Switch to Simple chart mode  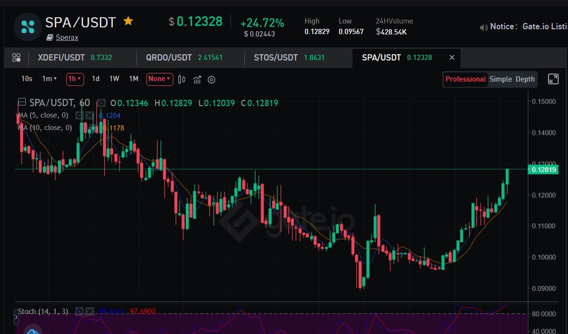point(501,79)
